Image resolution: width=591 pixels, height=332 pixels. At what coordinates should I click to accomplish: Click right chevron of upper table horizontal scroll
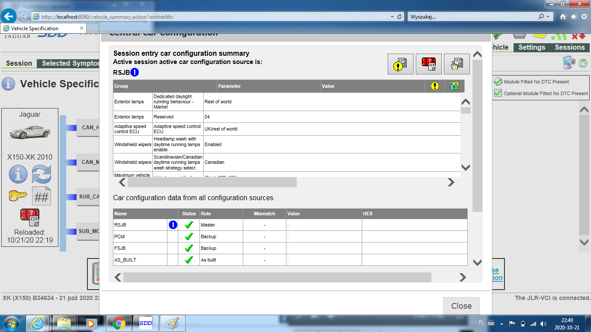click(x=451, y=182)
